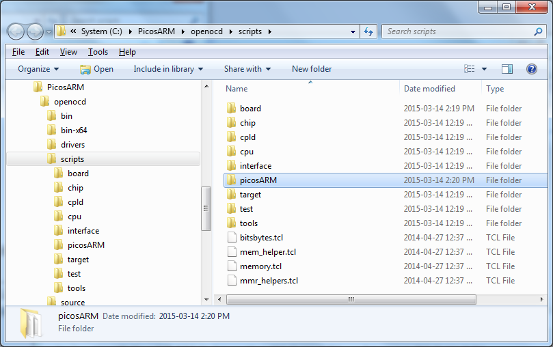Refresh the scripts folder view

point(368,31)
